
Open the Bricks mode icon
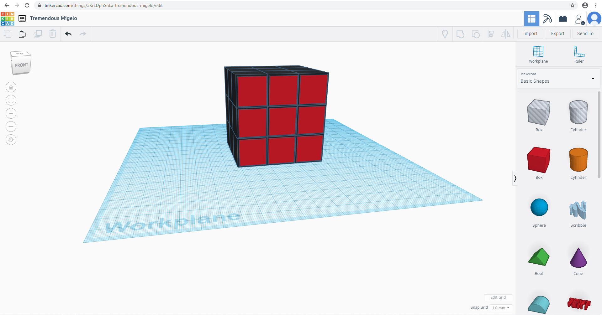(563, 19)
